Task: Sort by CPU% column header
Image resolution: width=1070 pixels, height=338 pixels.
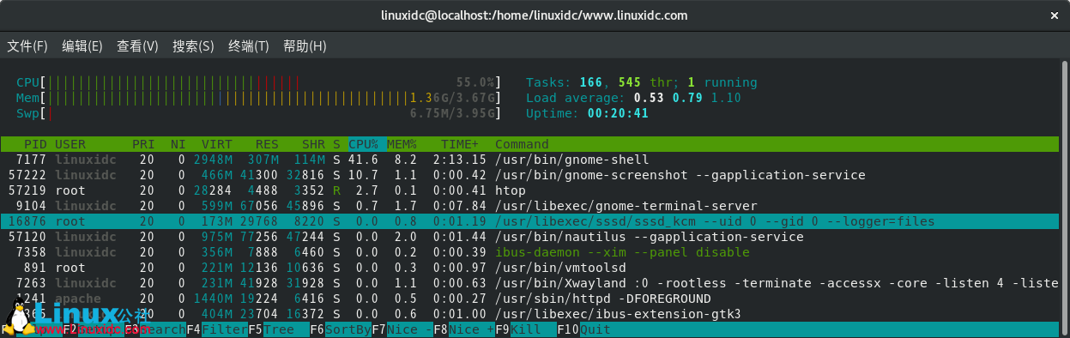Action: (366, 144)
